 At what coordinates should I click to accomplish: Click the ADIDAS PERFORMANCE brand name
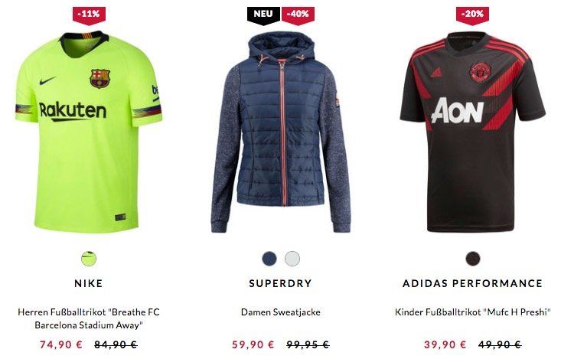(x=473, y=283)
